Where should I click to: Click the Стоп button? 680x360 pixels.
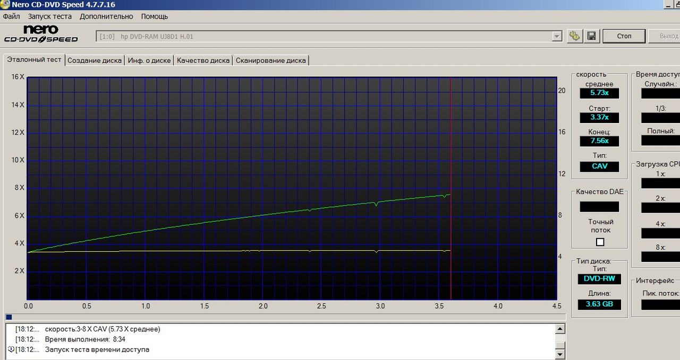(x=624, y=36)
